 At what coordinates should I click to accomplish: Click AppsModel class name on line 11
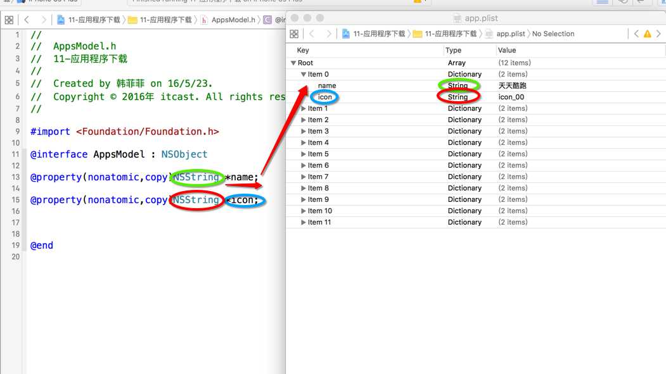click(119, 154)
